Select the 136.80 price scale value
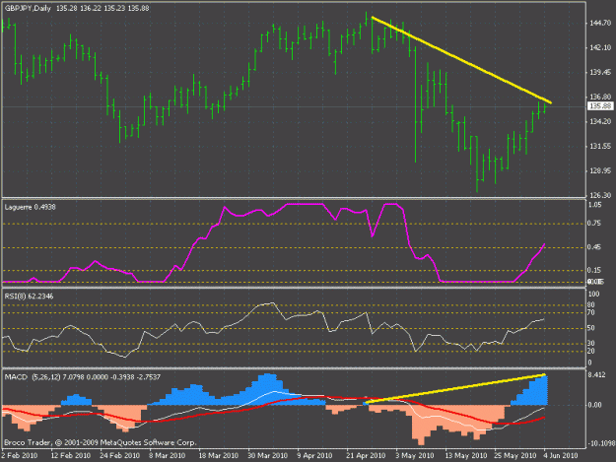Image resolution: width=616 pixels, height=462 pixels. pos(600,97)
